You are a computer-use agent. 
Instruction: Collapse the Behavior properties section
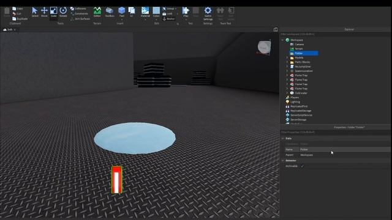pyautogui.click(x=283, y=160)
